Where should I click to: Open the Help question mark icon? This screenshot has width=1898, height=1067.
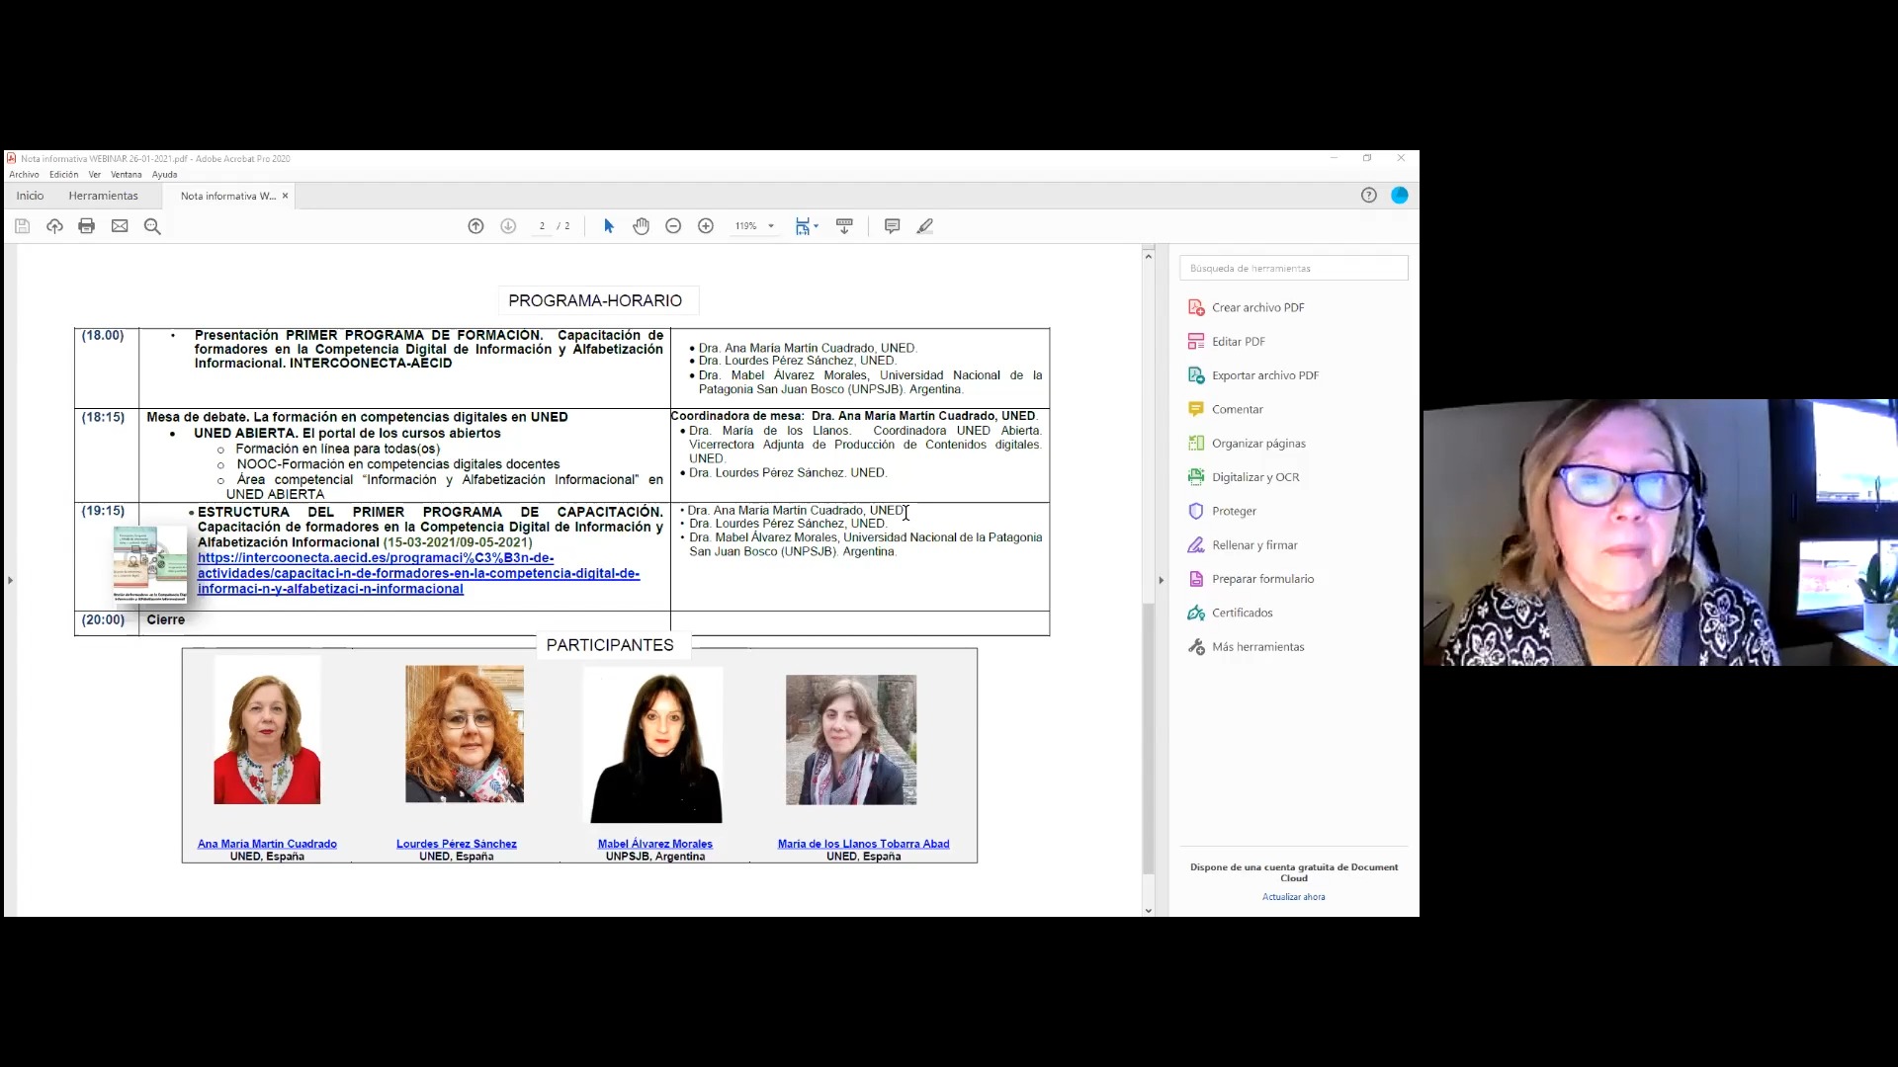[x=1369, y=196]
